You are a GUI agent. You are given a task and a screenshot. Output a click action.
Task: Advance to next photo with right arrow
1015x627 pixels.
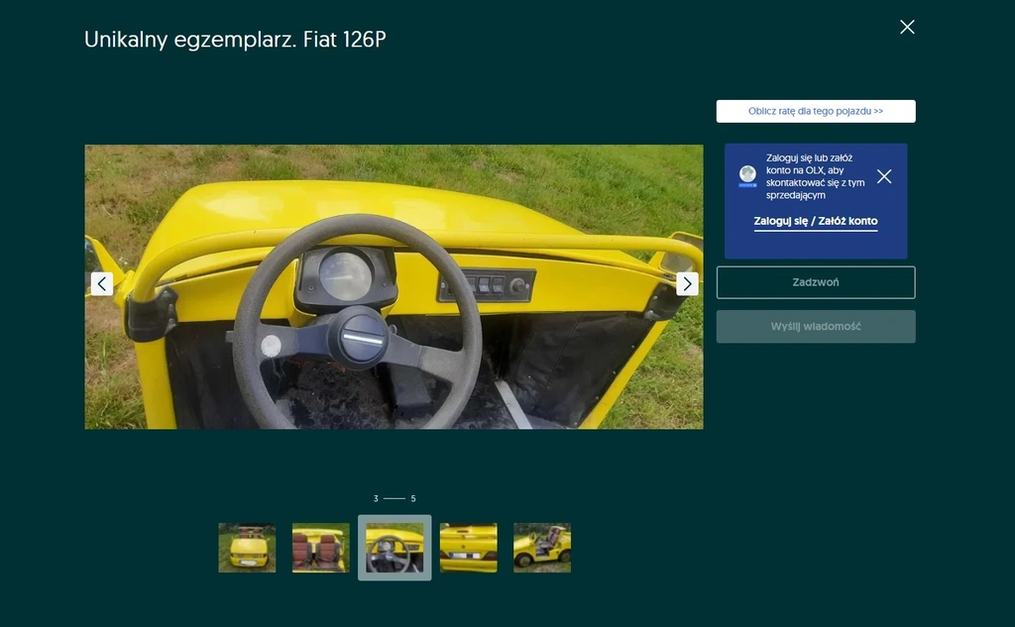pos(687,283)
